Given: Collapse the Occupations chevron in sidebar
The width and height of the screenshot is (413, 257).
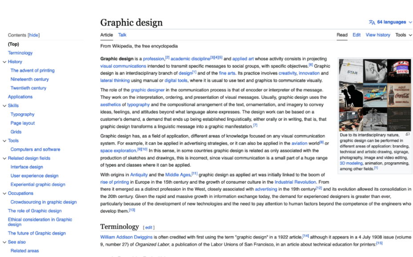Looking at the screenshot, I should point(4,193).
